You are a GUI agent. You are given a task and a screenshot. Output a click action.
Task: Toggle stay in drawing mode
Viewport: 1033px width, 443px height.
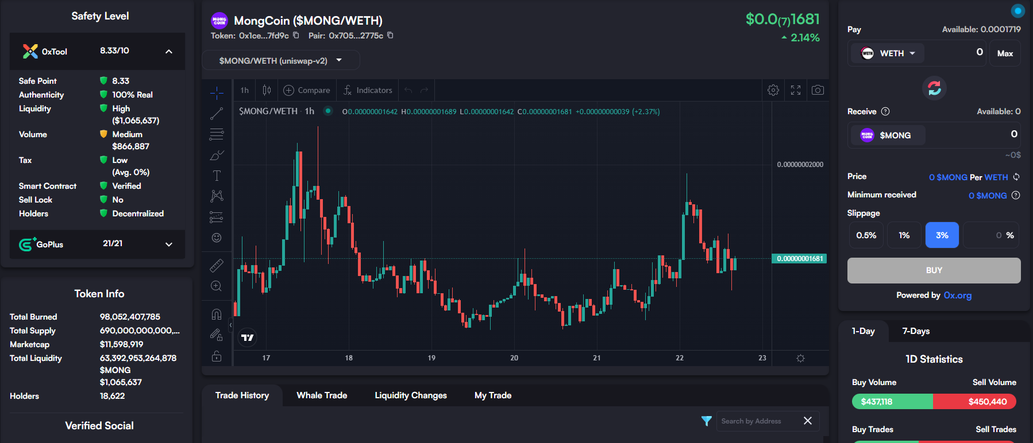(x=217, y=335)
